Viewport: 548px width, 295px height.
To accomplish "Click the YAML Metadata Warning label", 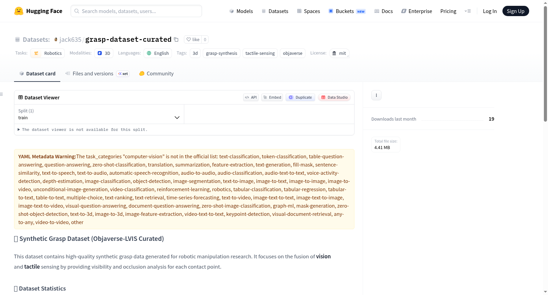I will pyautogui.click(x=47, y=157).
